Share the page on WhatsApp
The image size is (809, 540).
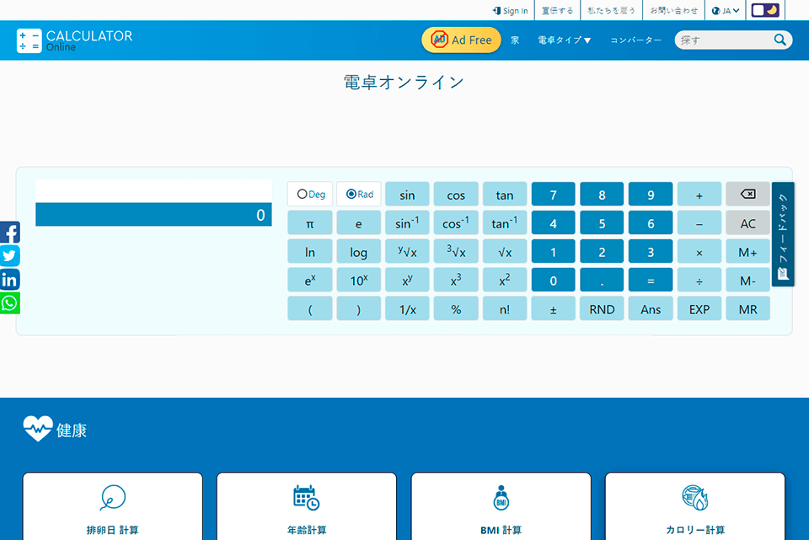click(10, 303)
